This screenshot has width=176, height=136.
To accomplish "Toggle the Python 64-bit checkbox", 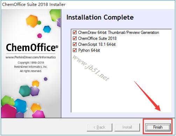I will pos(75,50).
